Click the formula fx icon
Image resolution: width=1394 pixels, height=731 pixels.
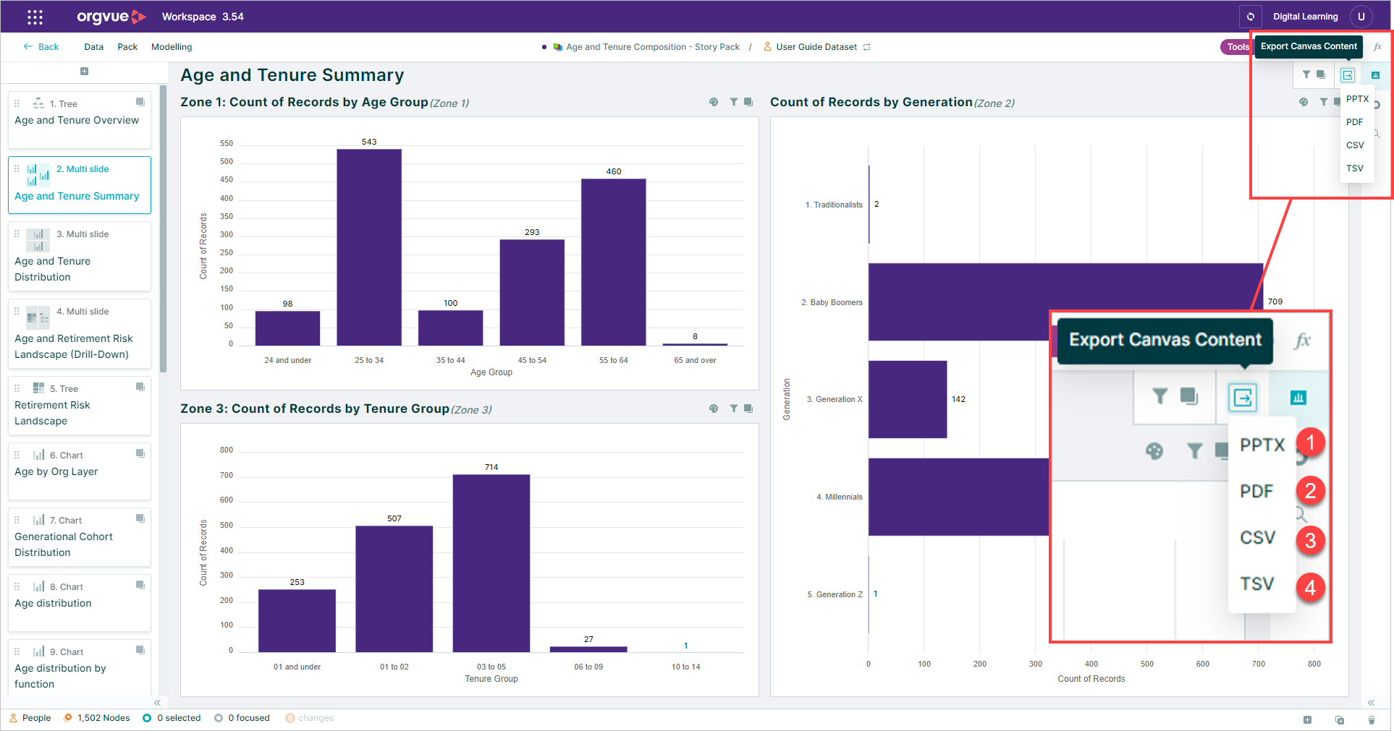(1378, 46)
